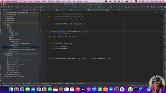Open main.dart run configuration dropdown
This screenshot has width=166, height=93.
point(103,7)
